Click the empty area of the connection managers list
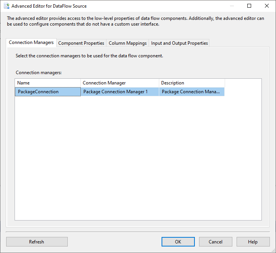Screen dimensions: 276x253 (x=138, y=161)
